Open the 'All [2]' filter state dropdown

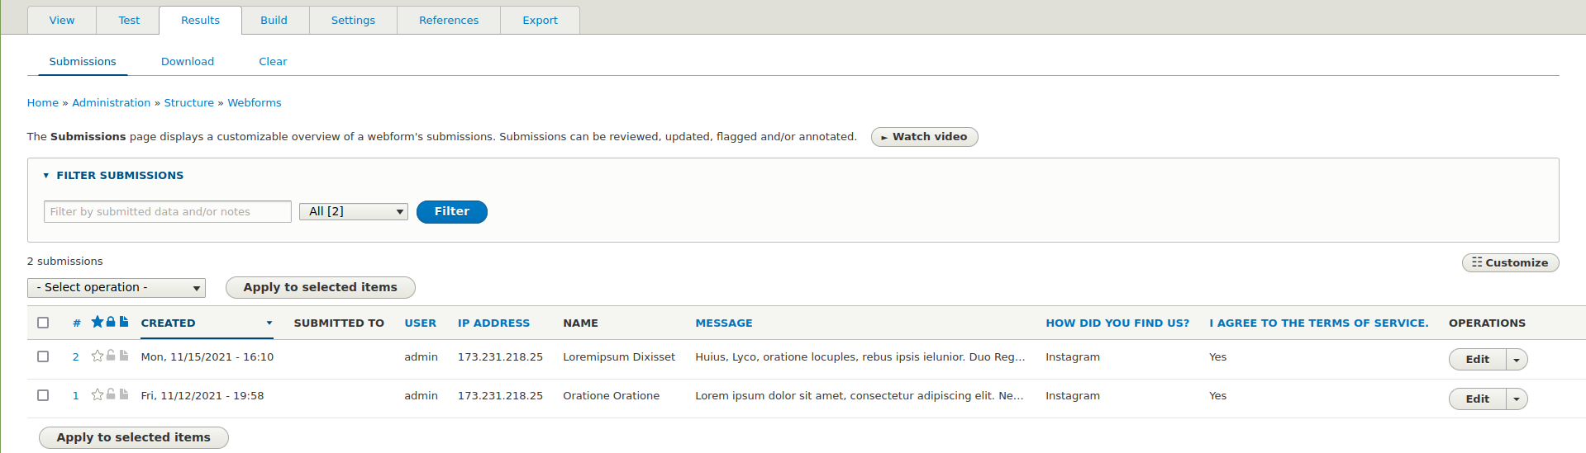[x=354, y=212]
